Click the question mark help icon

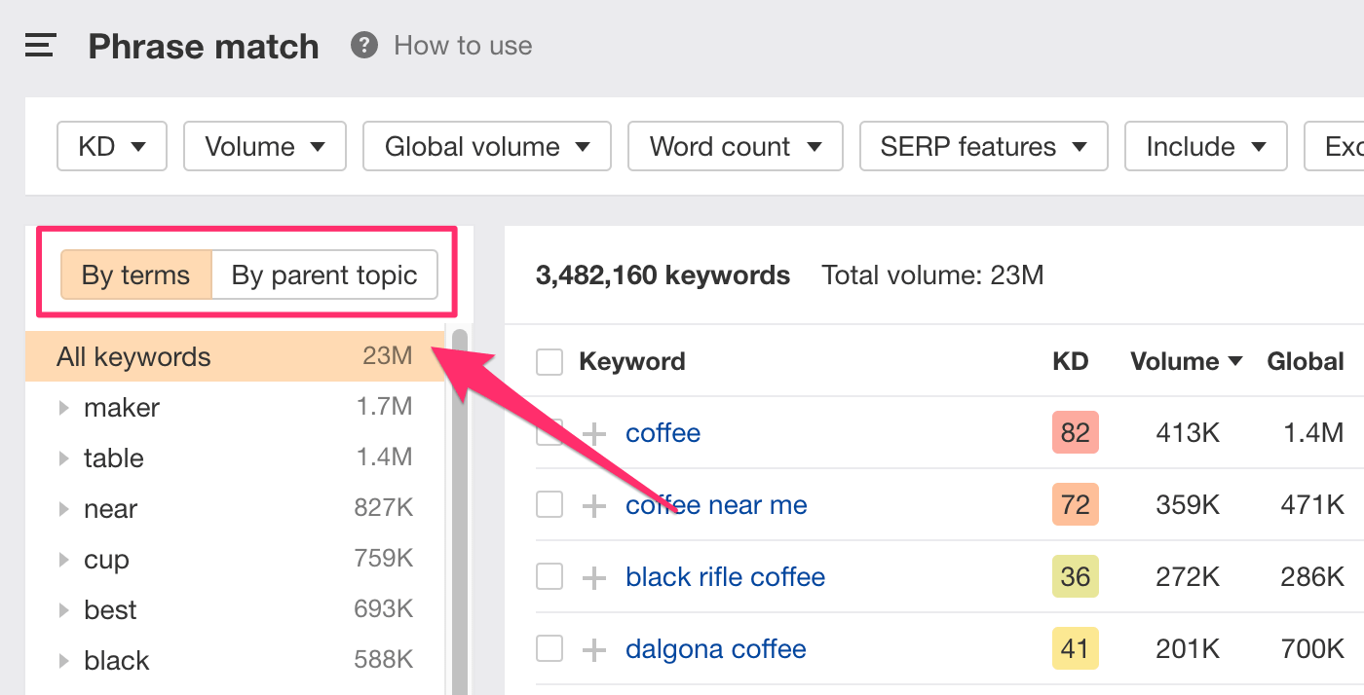[364, 45]
